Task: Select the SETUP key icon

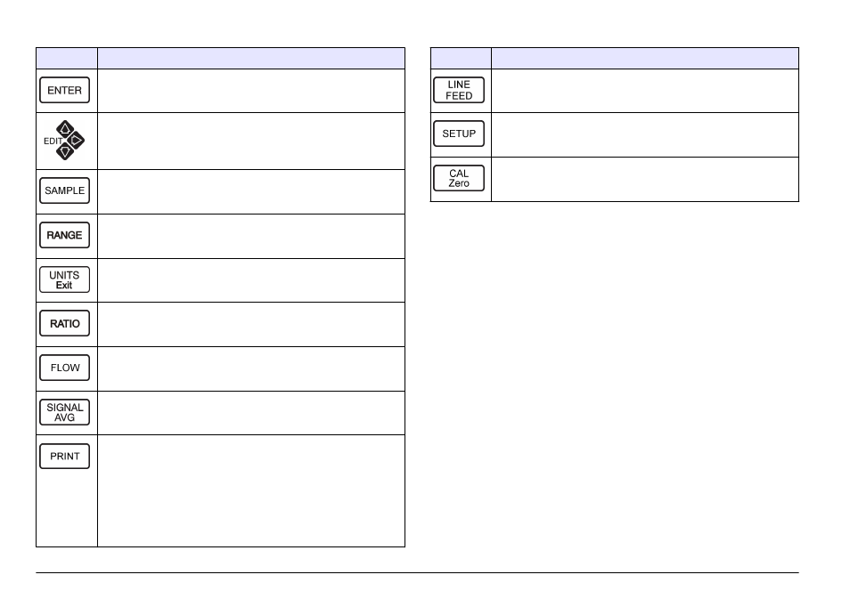Action: [x=459, y=134]
